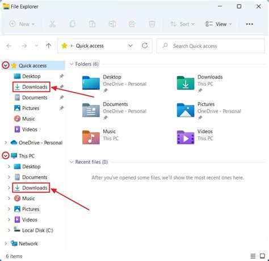The image size is (269, 261).
Task: Maximize the File Explorer window
Action: click(239, 6)
